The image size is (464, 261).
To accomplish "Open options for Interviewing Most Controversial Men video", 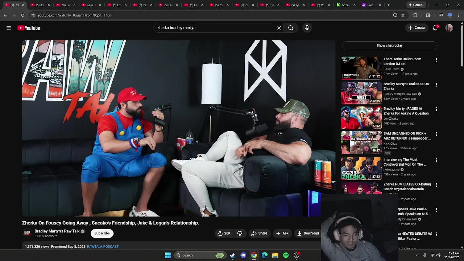I will point(436,160).
